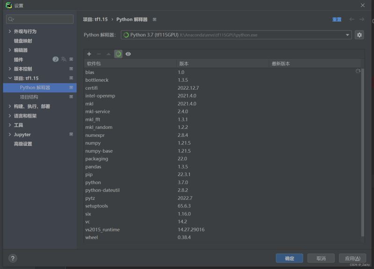Select the mkl_fft package row
The image size is (374, 269).
223,120
